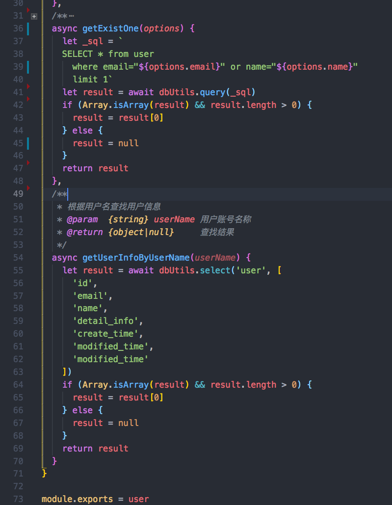The width and height of the screenshot is (392, 505).
Task: Select the getExistOne function name
Action: point(110,28)
